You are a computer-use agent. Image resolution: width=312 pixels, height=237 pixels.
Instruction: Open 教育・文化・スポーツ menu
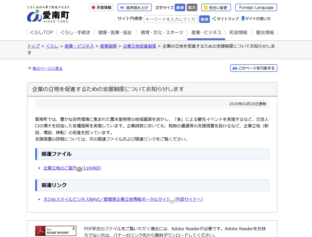(x=162, y=32)
